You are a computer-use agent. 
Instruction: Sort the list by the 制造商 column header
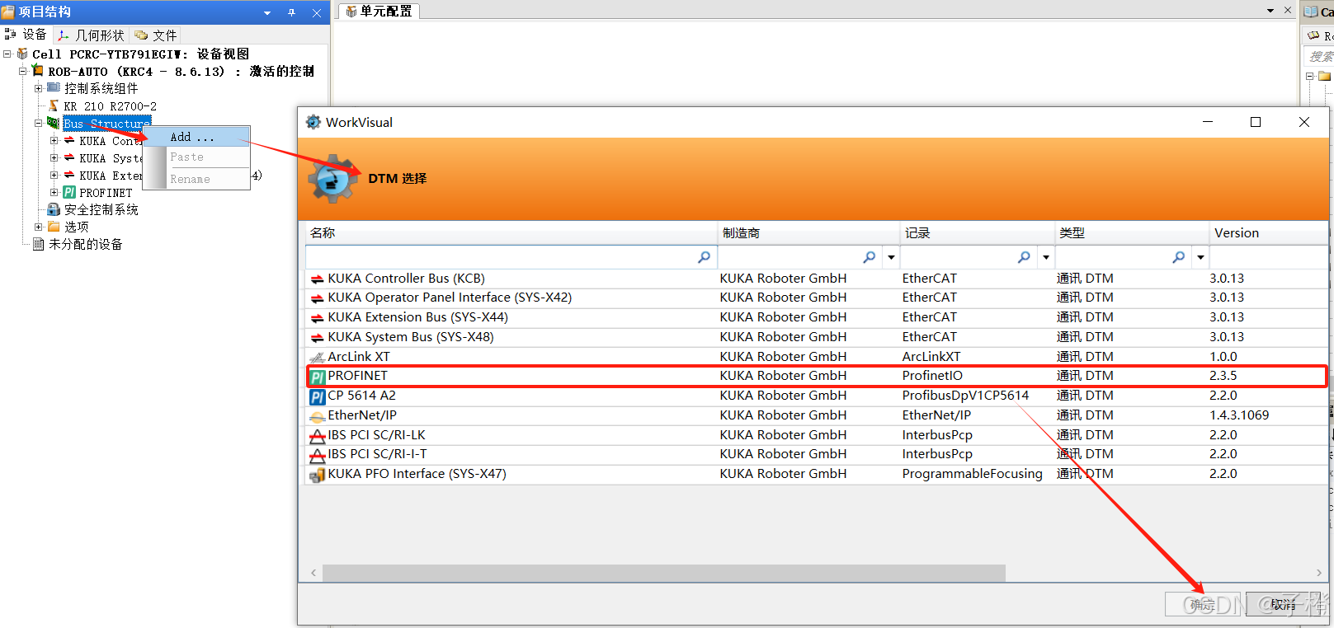point(808,232)
